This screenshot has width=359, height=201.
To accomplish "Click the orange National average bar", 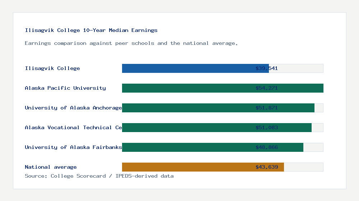I will pyautogui.click(x=203, y=167).
